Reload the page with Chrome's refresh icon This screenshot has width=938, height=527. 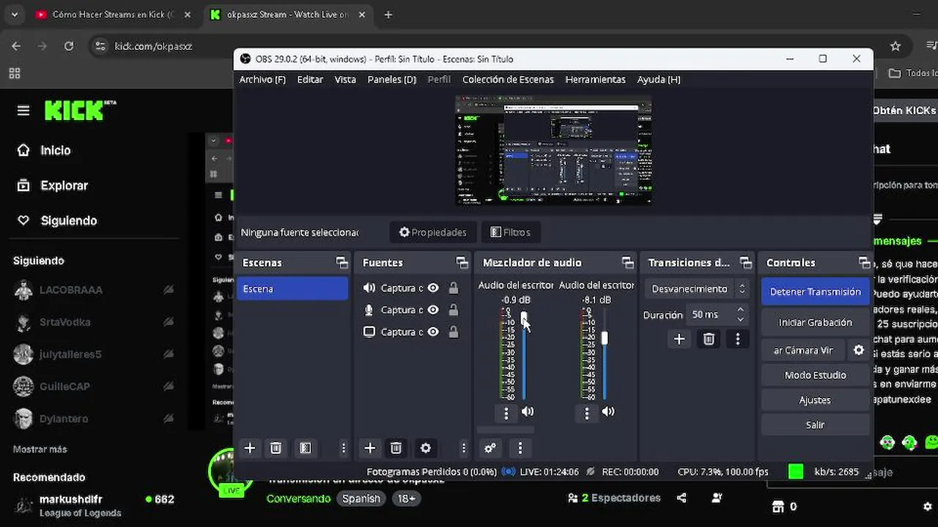(69, 46)
